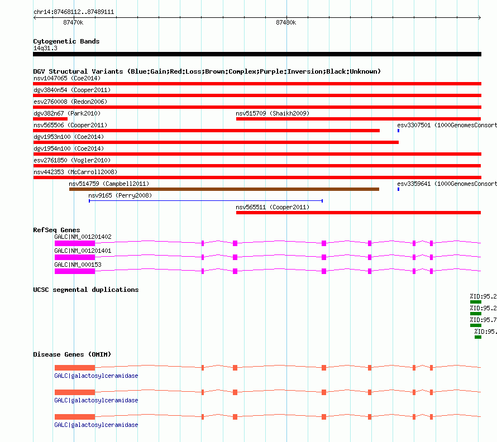
Task: Open the first GALC|galactosylceramidase link
Action: (96, 376)
